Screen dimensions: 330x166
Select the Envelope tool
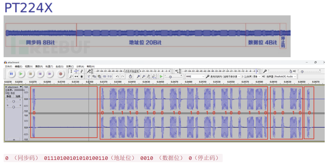(x=76, y=71)
